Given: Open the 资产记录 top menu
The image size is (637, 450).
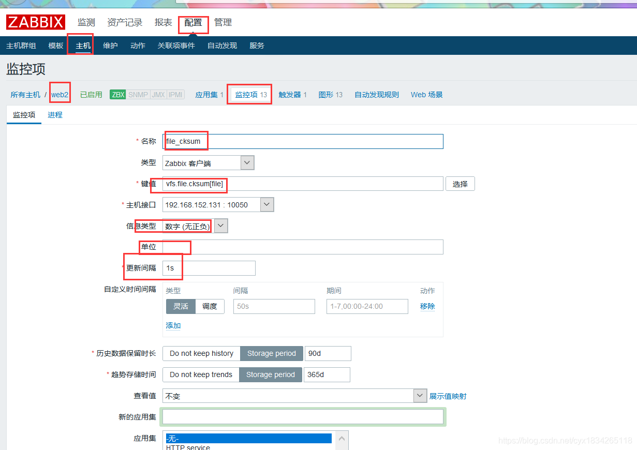Looking at the screenshot, I should click(125, 22).
